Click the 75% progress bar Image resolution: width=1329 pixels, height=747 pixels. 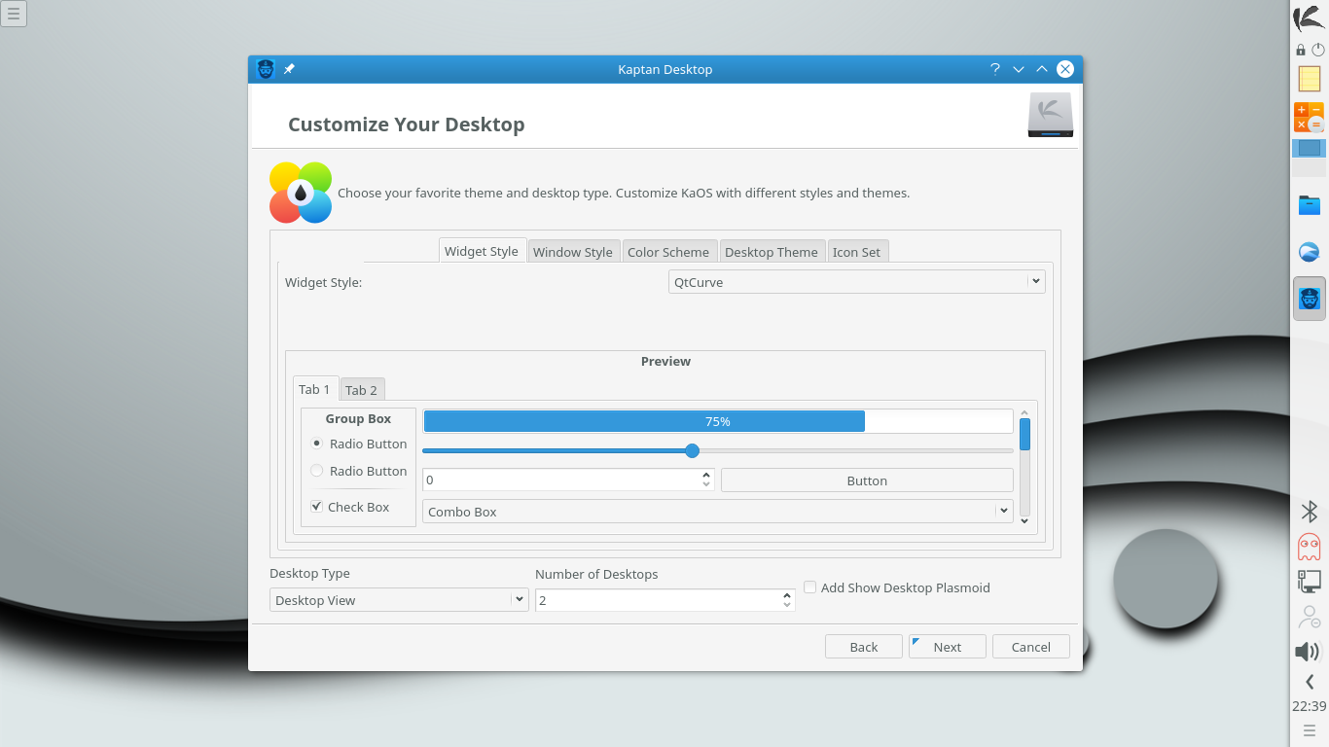click(x=718, y=421)
